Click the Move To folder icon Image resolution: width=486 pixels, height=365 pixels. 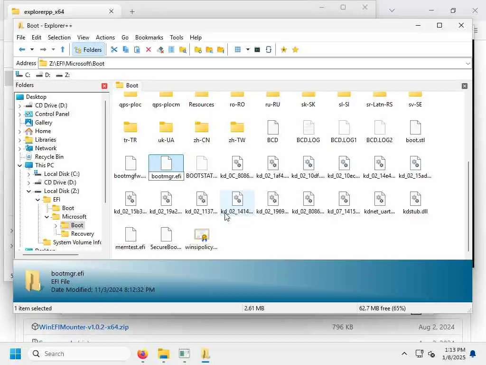[221, 49]
